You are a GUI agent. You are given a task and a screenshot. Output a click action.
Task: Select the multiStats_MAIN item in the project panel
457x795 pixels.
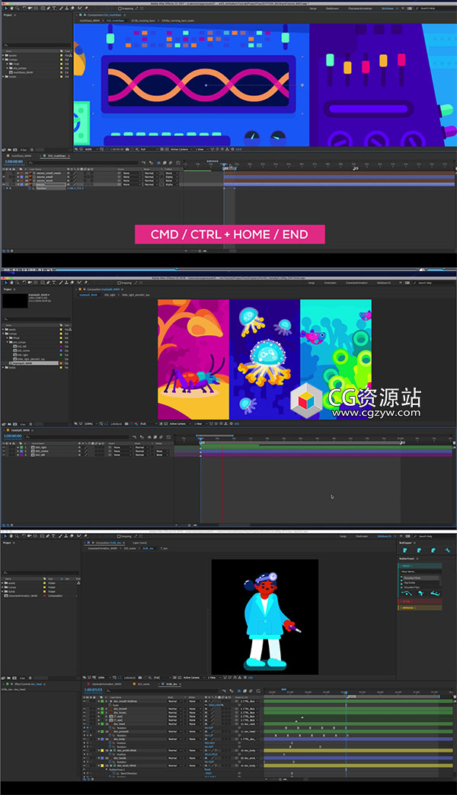(24, 72)
